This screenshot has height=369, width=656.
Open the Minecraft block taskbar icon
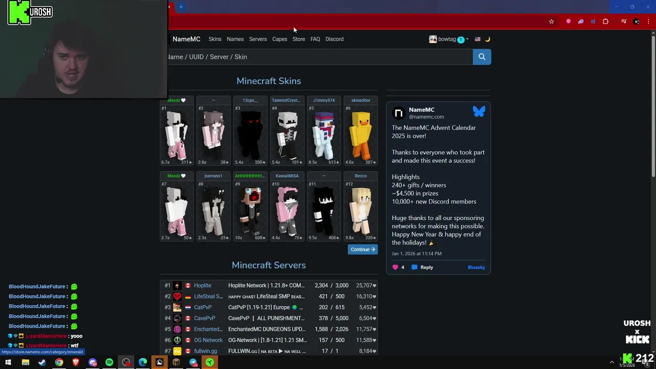tap(176, 362)
